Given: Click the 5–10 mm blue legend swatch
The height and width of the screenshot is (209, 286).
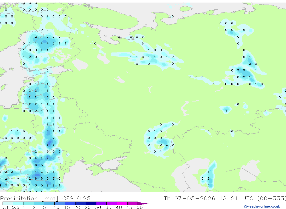Looking at the screenshot, I should (49, 203).
